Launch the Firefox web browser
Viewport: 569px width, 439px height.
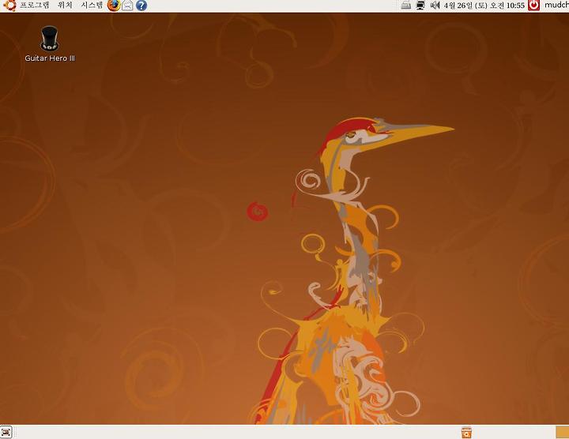(114, 5)
